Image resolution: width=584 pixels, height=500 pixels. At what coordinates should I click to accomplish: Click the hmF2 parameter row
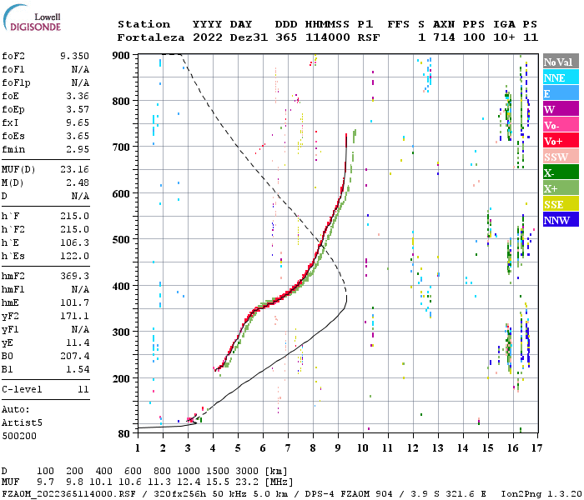click(x=45, y=276)
